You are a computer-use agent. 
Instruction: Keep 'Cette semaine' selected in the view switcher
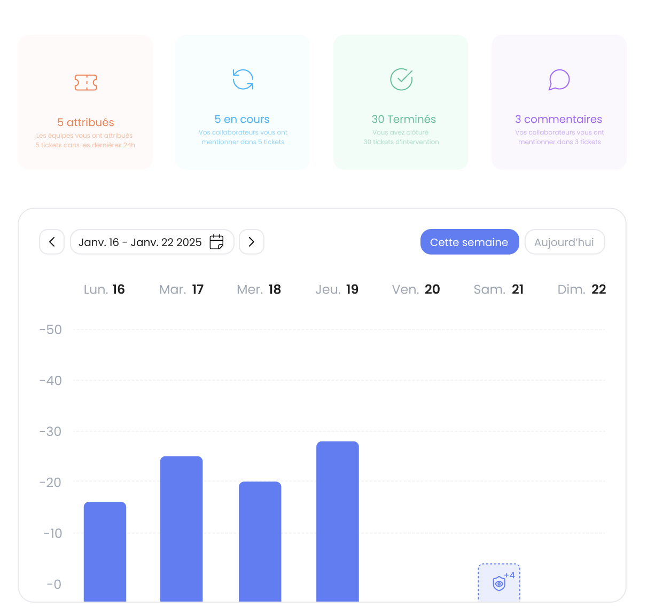click(x=469, y=242)
